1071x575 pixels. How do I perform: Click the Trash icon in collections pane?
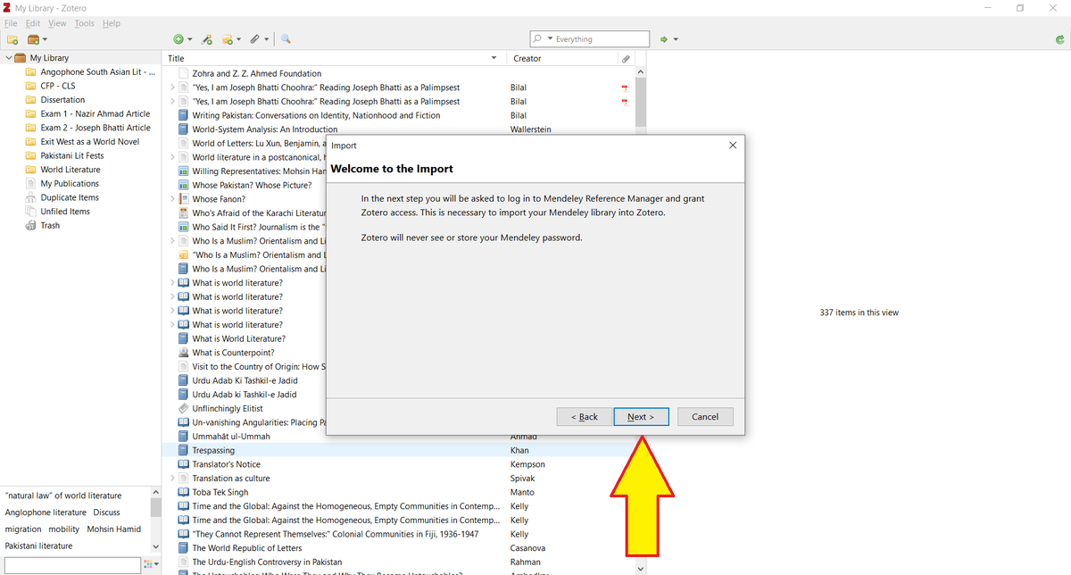pyautogui.click(x=31, y=225)
